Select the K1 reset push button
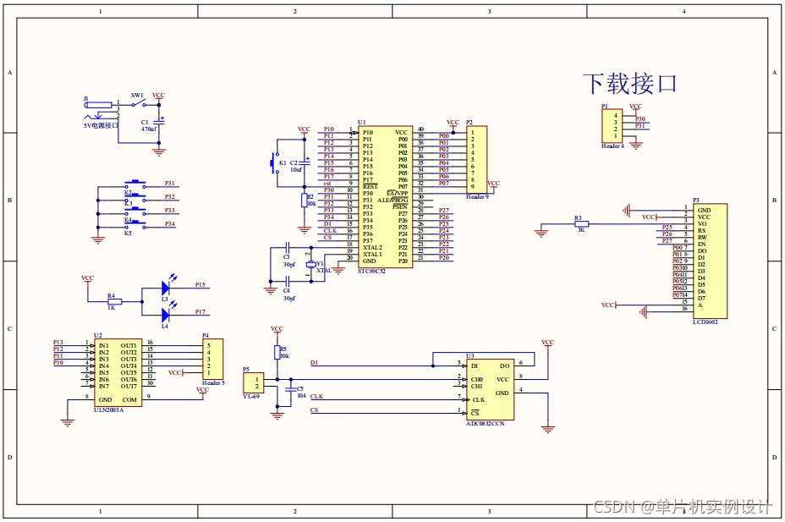 point(275,162)
